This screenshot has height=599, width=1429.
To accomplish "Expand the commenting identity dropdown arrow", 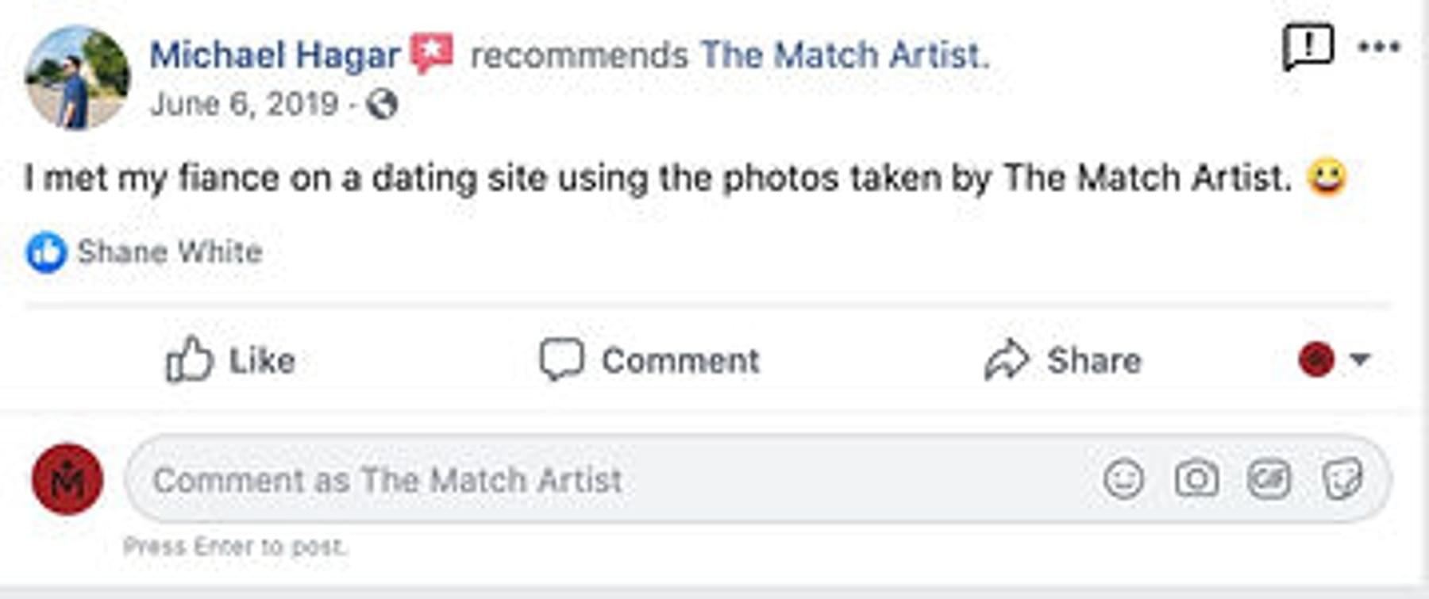I will coord(1360,360).
